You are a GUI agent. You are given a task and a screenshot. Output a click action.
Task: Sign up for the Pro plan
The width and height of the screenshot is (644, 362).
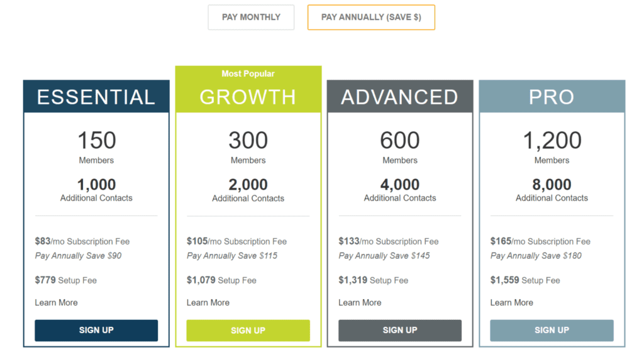click(x=552, y=331)
